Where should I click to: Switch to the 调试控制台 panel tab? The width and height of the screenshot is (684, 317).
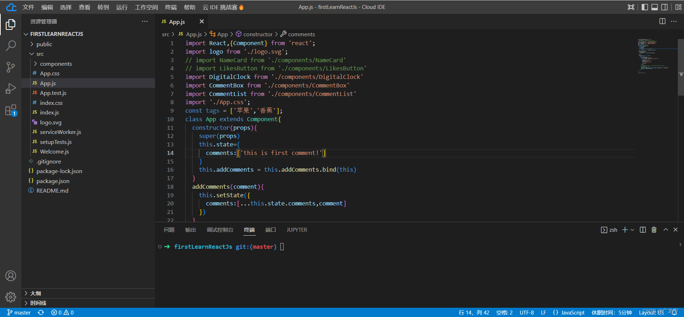pos(220,230)
